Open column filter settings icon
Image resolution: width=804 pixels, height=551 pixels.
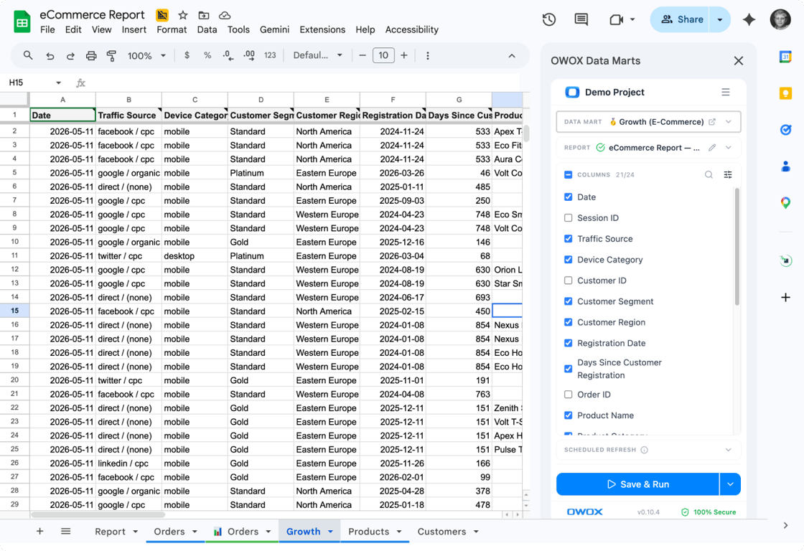click(728, 175)
